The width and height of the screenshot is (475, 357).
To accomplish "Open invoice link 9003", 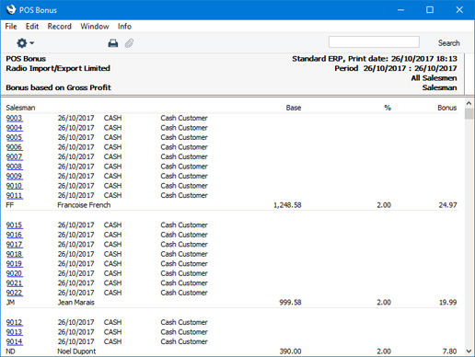I will pyautogui.click(x=14, y=118).
